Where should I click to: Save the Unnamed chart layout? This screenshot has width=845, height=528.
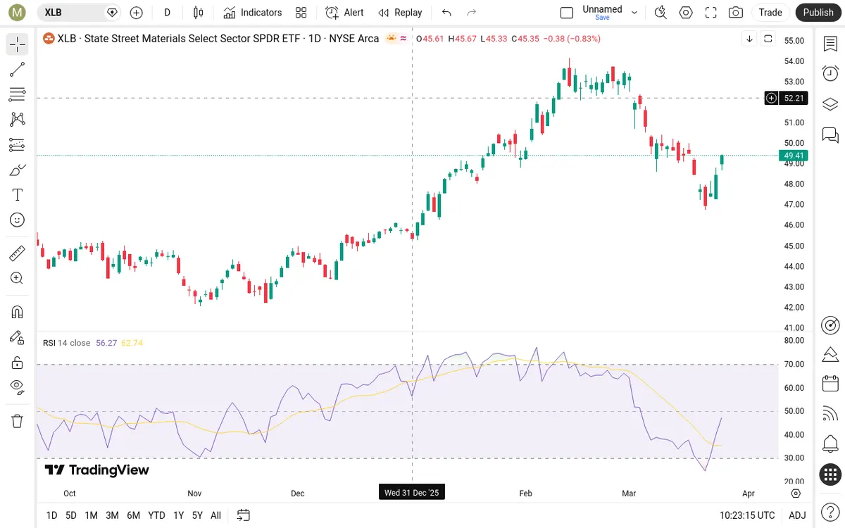602,18
